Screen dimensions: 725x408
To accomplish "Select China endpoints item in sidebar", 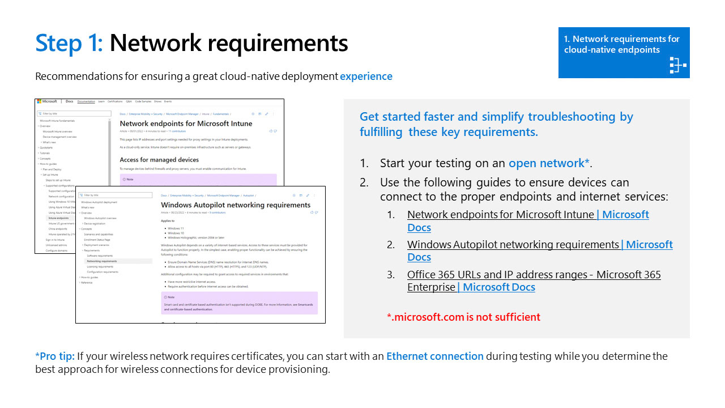I will tap(58, 229).
